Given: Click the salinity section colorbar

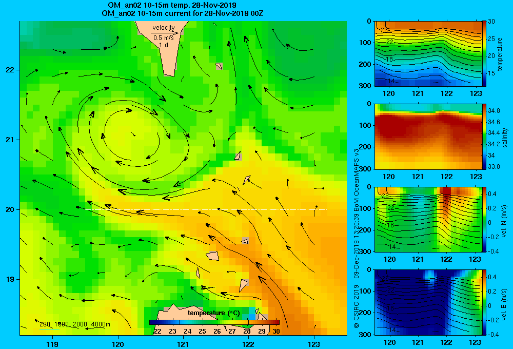Looking at the screenshot, I should pos(484,137).
